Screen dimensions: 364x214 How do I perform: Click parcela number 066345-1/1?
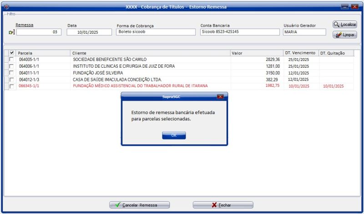point(29,86)
